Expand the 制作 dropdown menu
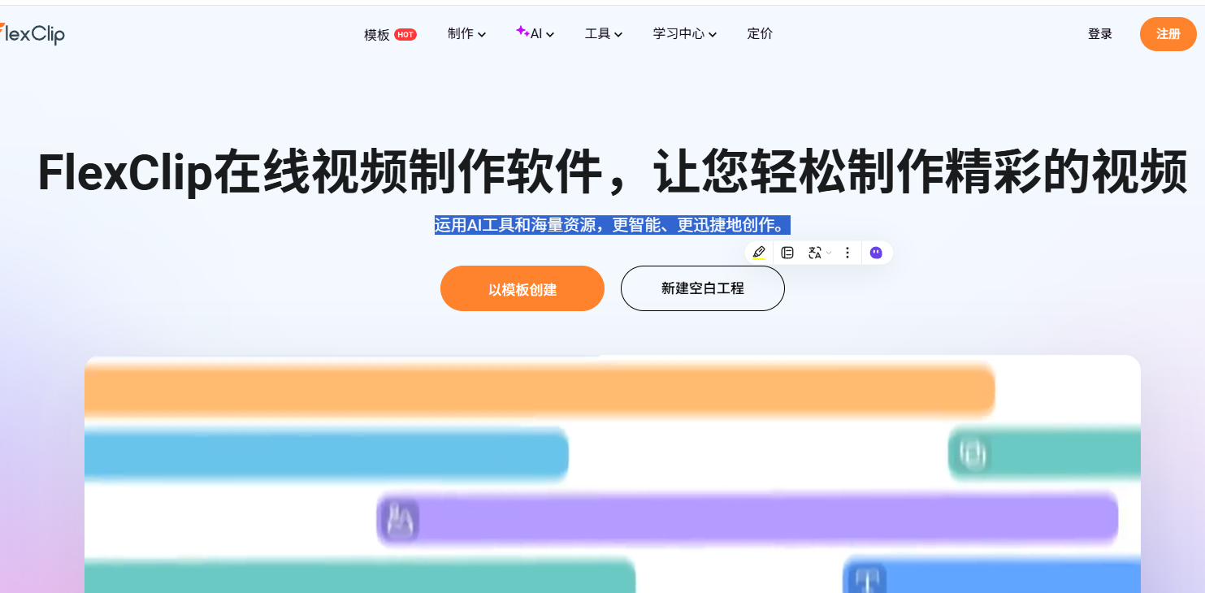The image size is (1205, 593). click(466, 34)
